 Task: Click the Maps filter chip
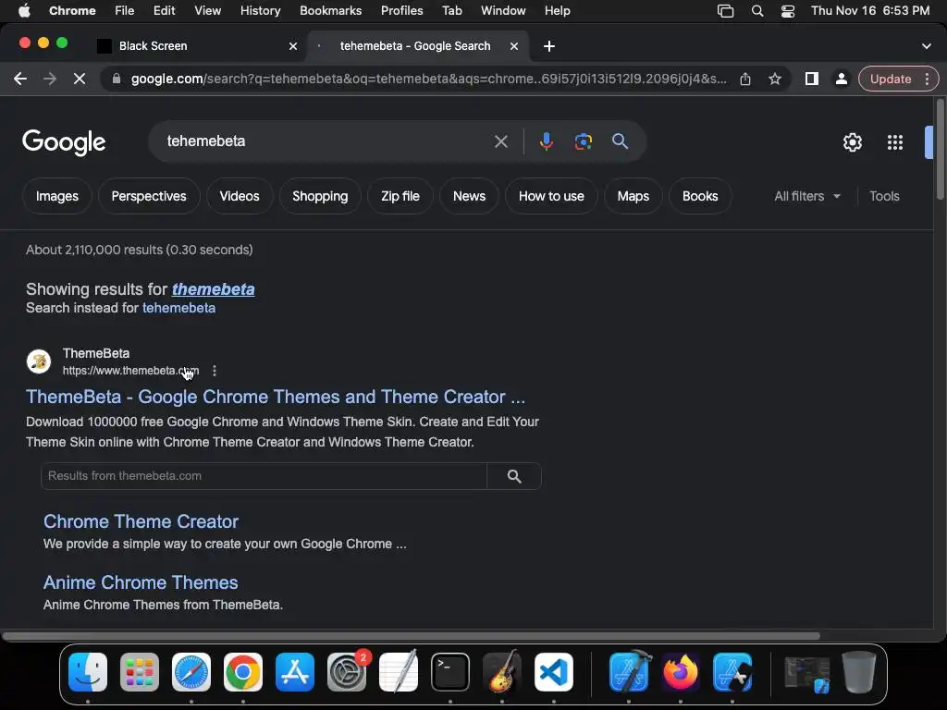tap(633, 196)
